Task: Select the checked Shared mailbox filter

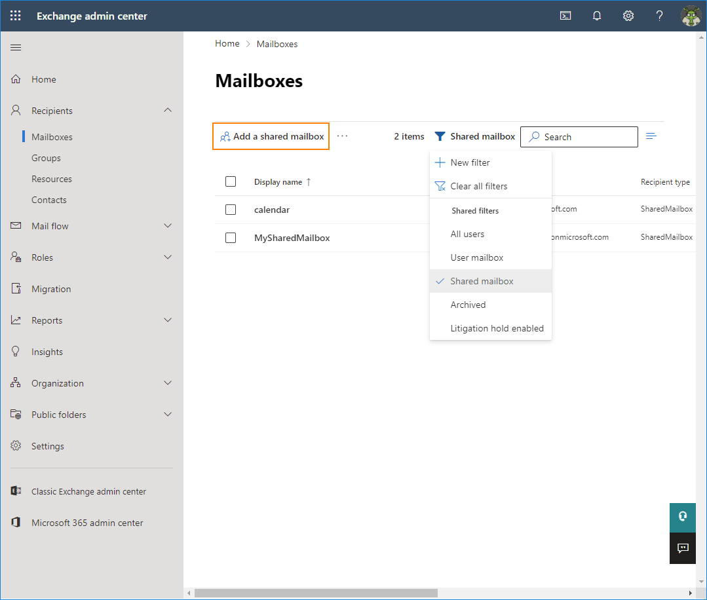Action: (x=491, y=281)
